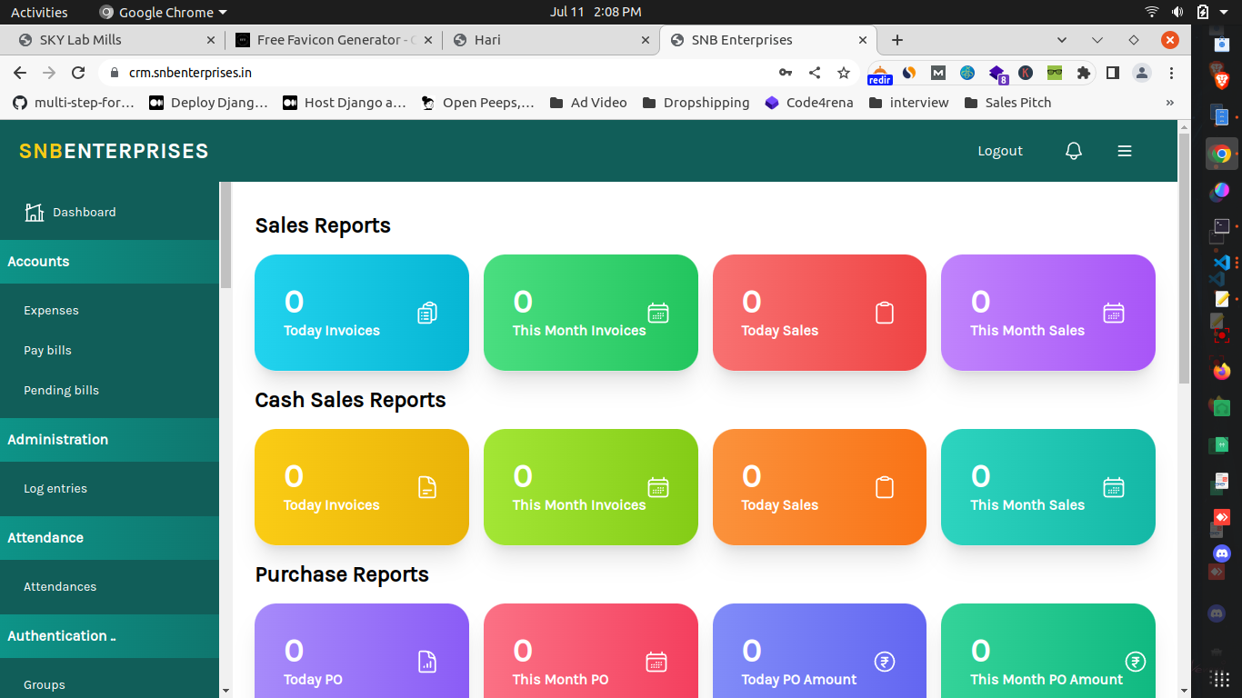Screen dimensions: 1242x698
Task: Open the Extensions puzzle-piece icon
Action: [1083, 73]
